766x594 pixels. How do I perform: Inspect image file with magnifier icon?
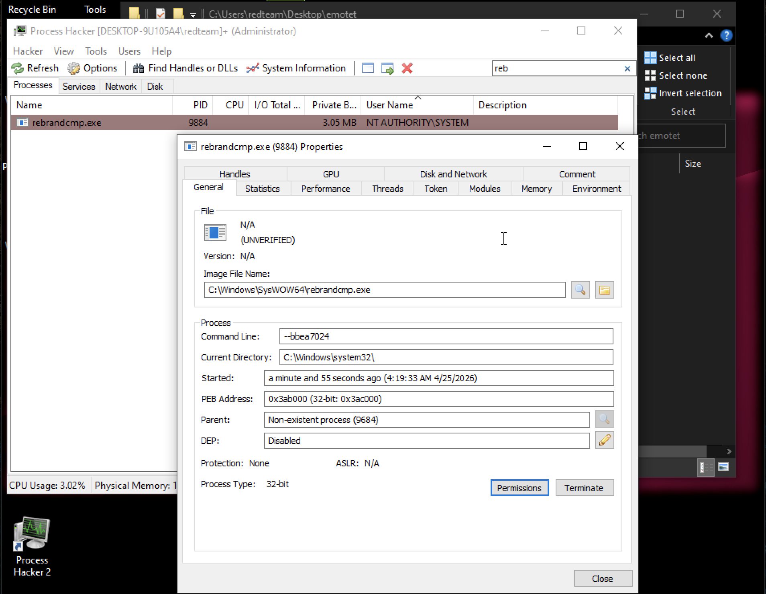580,290
